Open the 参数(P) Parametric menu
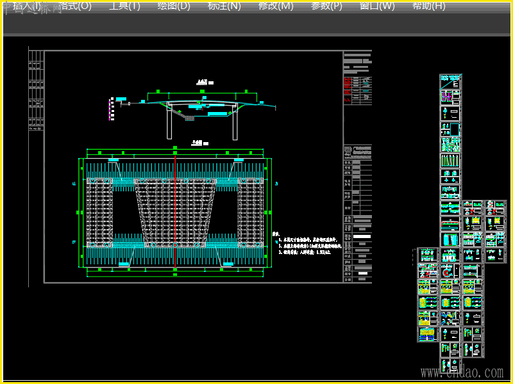Screen dimensions: 513x384 click(326, 6)
